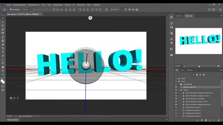Image resolution: width=223 pixels, height=125 pixels.
Task: Hide HELLO! Материал экструзии via eye
Action: click(x=176, y=99)
